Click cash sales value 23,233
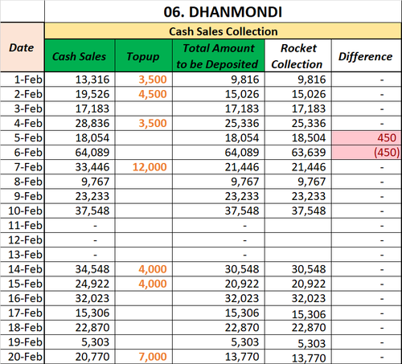 point(80,196)
